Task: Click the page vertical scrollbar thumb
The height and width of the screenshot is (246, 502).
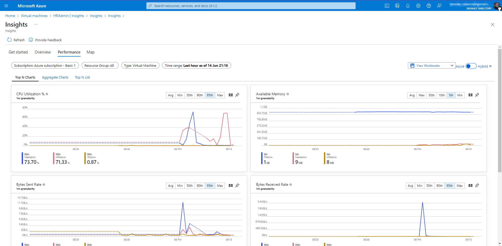Action: pos(500,111)
